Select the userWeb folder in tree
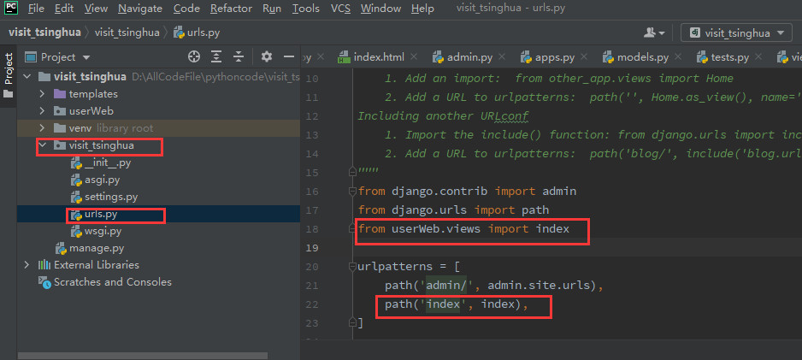802x360 pixels. [91, 111]
